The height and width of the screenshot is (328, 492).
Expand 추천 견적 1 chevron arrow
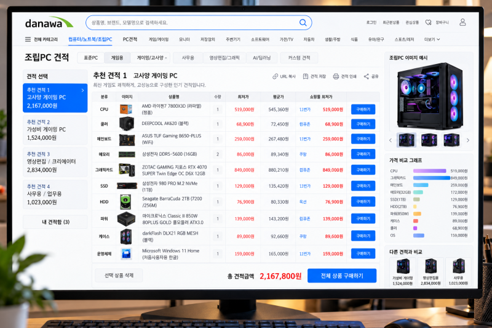[x=82, y=90]
